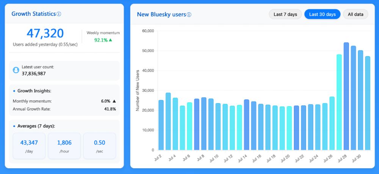This screenshot has width=379, height=174.
Task: Click the New Bluesky users heading
Action: [161, 14]
